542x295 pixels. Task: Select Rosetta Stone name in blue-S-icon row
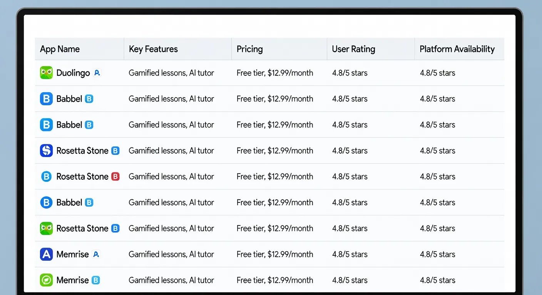[82, 151]
